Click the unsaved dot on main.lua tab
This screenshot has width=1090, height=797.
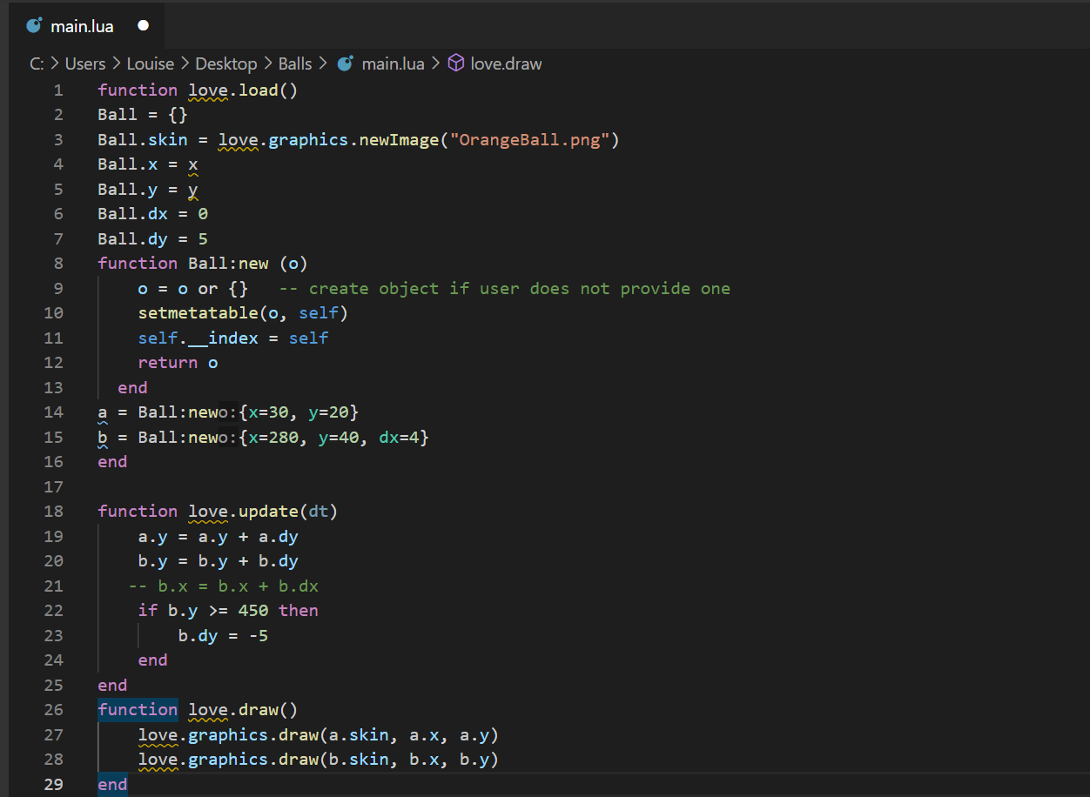click(144, 26)
